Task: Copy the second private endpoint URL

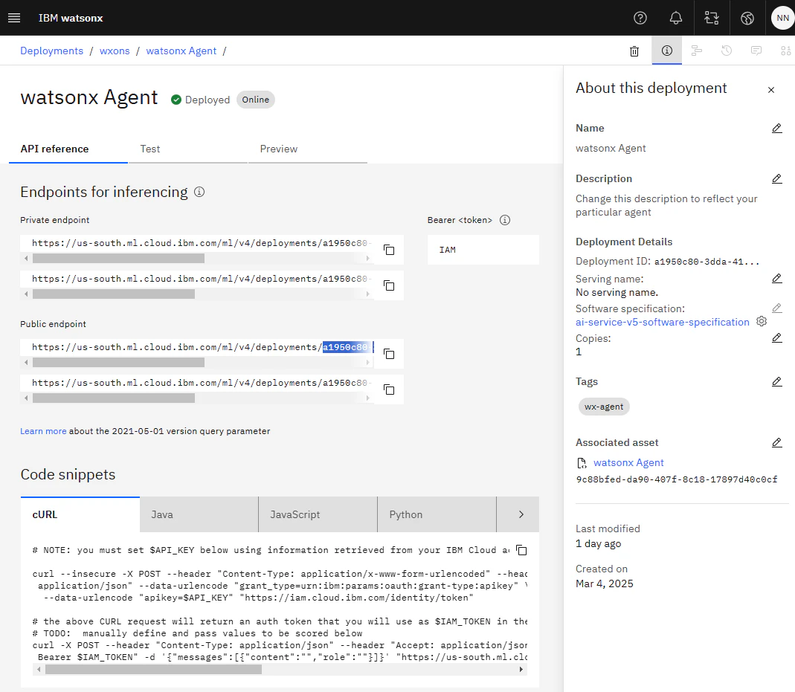Action: click(x=389, y=285)
